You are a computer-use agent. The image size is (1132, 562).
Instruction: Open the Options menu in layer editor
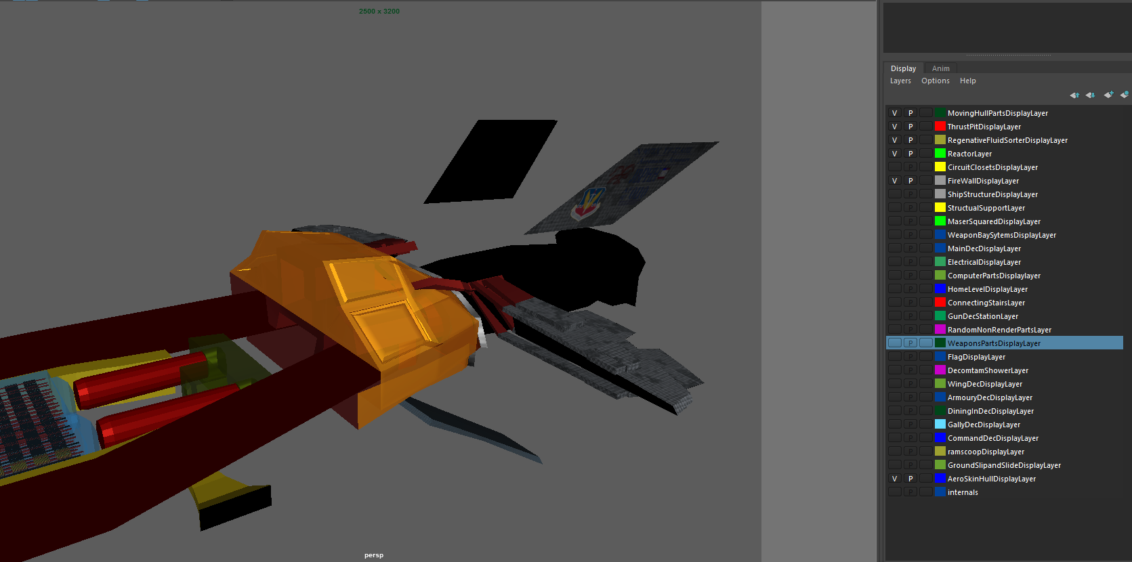pyautogui.click(x=935, y=81)
